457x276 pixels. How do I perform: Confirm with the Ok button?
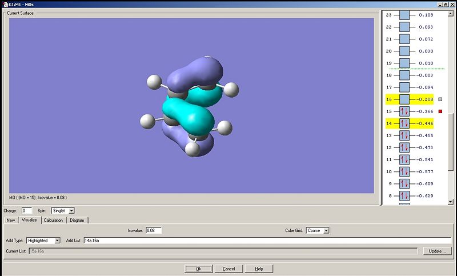coord(199,269)
